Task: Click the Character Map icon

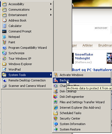Action: [x=56, y=86]
